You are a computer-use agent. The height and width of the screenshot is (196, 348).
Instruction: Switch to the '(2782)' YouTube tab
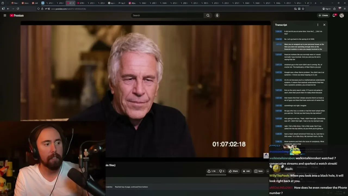click(81, 3)
